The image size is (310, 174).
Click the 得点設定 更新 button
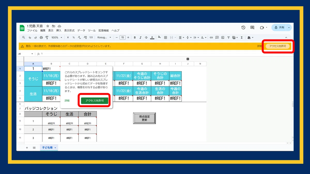144,118
